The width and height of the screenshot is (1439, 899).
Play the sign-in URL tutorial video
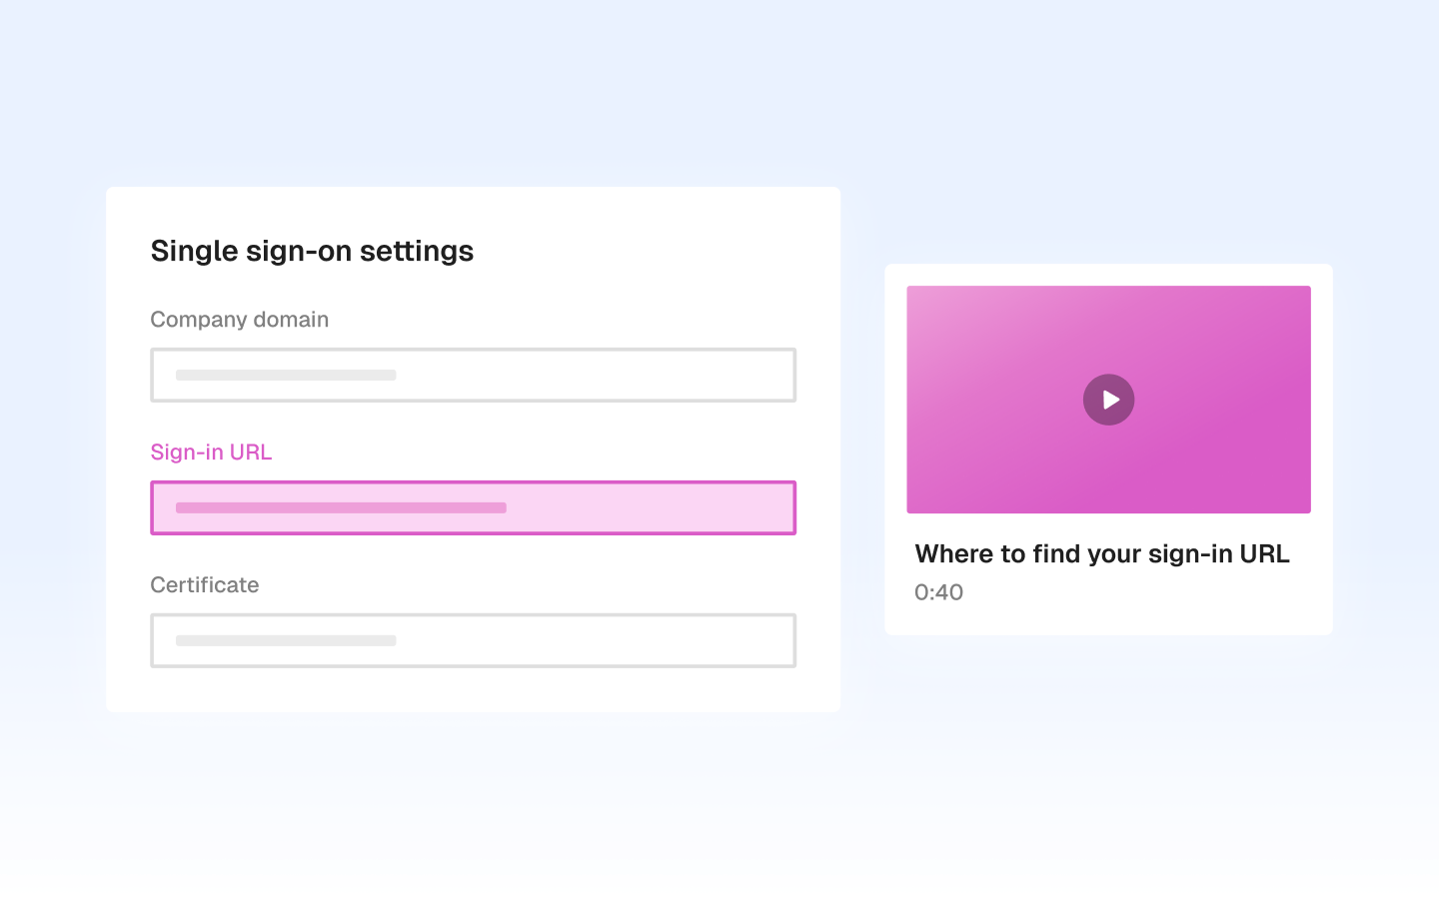pyautogui.click(x=1108, y=400)
